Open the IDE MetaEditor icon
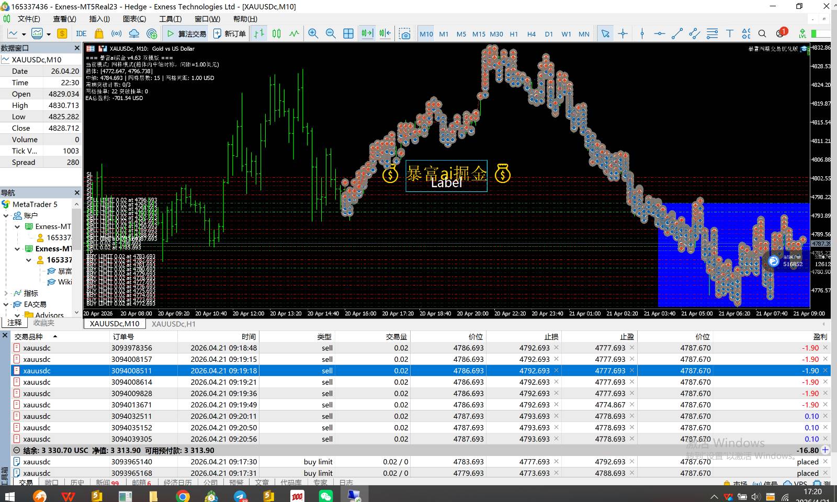 (81, 33)
